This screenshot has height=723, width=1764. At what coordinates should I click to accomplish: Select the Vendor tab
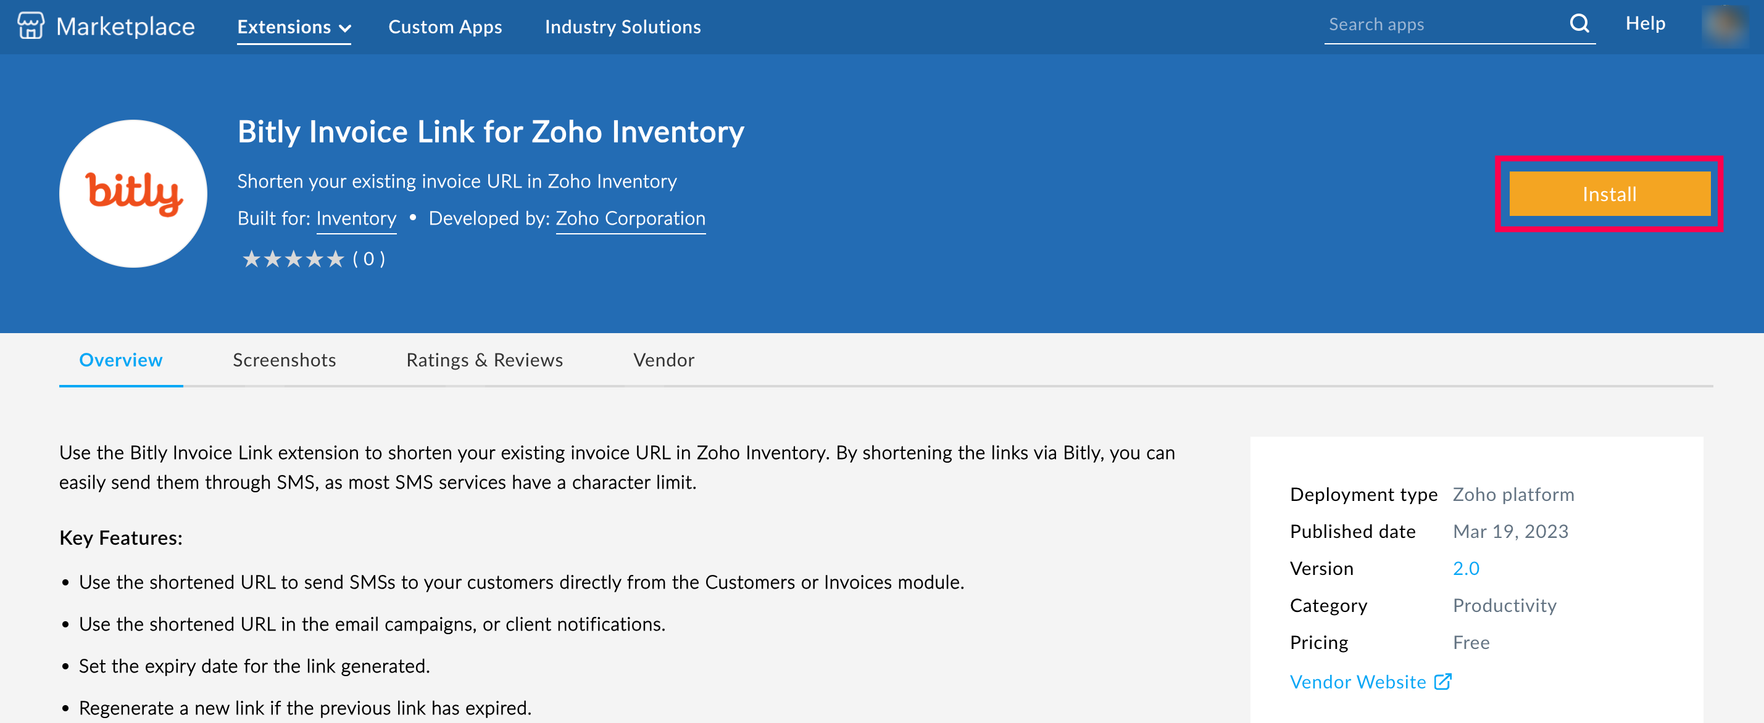pos(664,360)
